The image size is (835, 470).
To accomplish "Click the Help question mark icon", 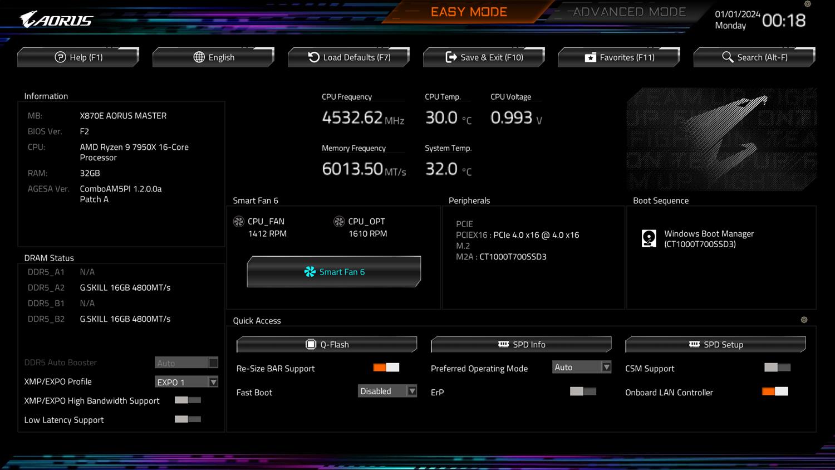I will [x=60, y=57].
